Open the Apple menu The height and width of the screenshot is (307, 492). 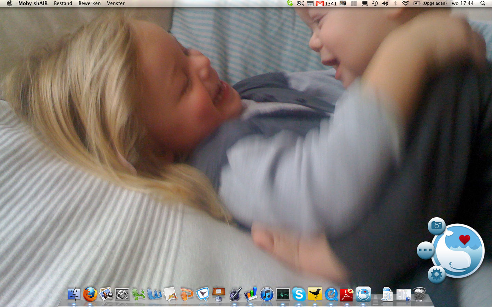click(9, 3)
